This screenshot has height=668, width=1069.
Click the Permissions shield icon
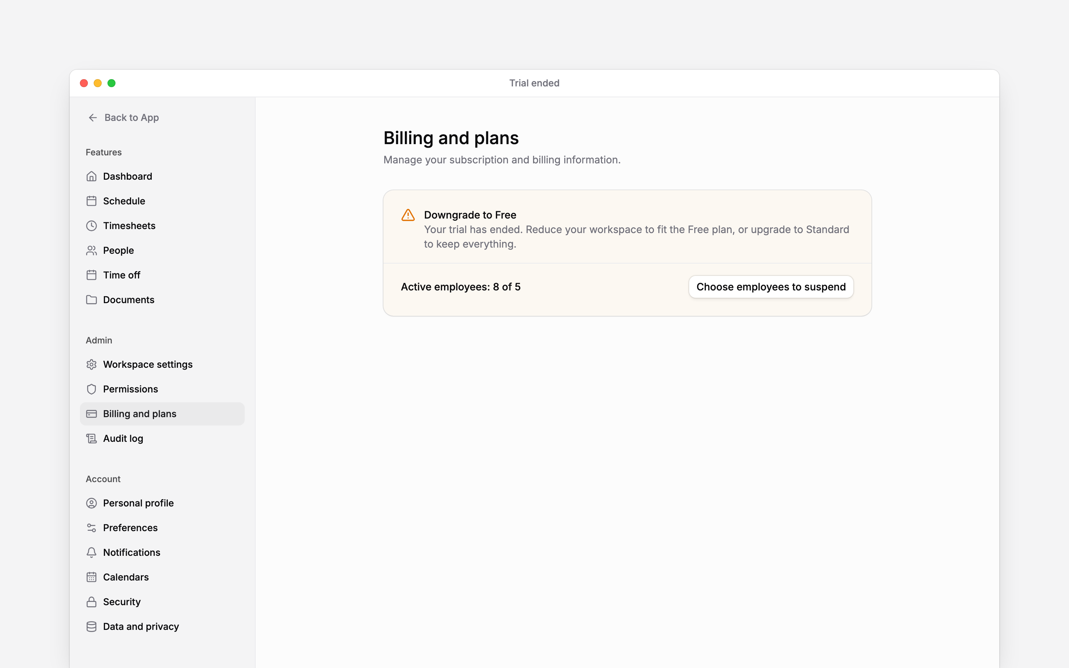(x=92, y=389)
